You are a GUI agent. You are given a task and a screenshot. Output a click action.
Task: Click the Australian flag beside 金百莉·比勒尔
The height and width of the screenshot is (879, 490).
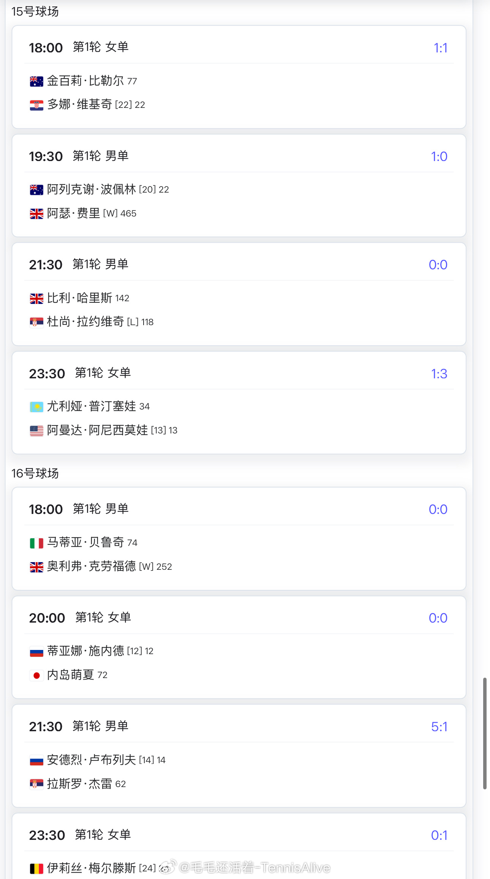[x=36, y=81]
